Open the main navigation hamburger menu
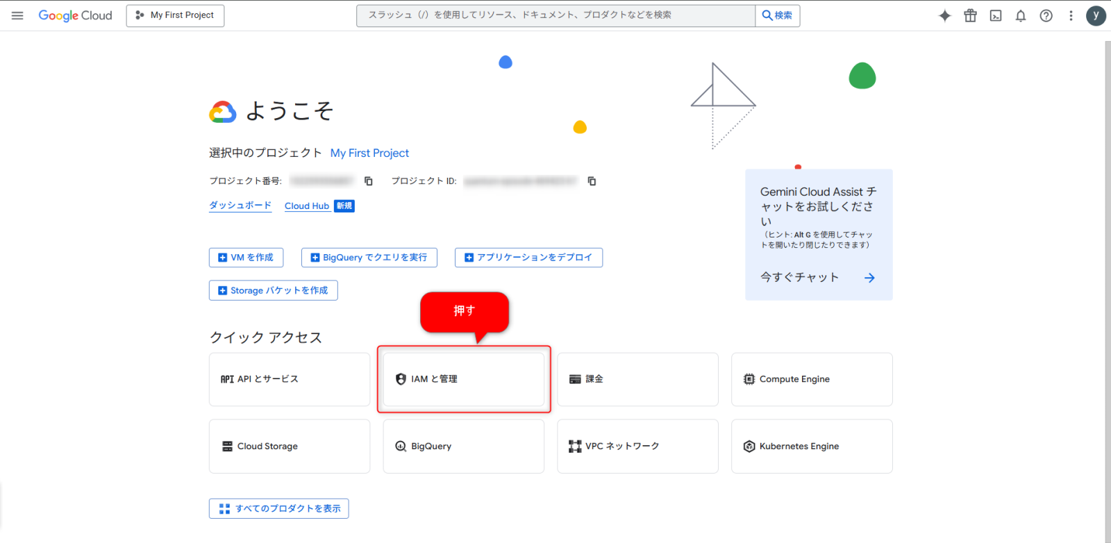Screen dimensions: 1111x543 coord(17,15)
